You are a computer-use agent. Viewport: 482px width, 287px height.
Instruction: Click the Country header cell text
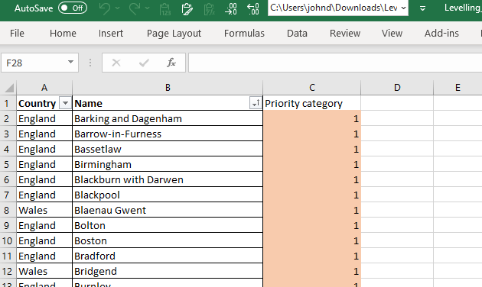tap(37, 103)
